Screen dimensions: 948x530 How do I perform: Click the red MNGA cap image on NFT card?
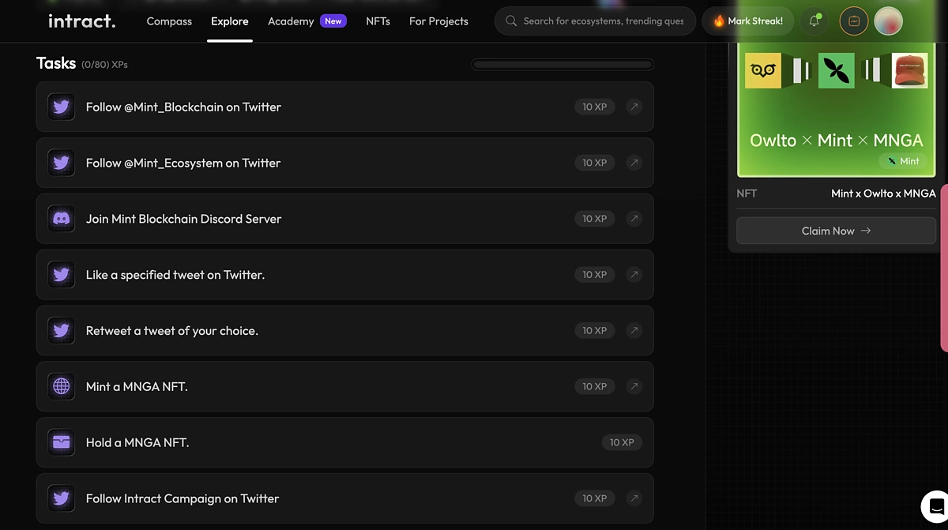[x=910, y=70]
